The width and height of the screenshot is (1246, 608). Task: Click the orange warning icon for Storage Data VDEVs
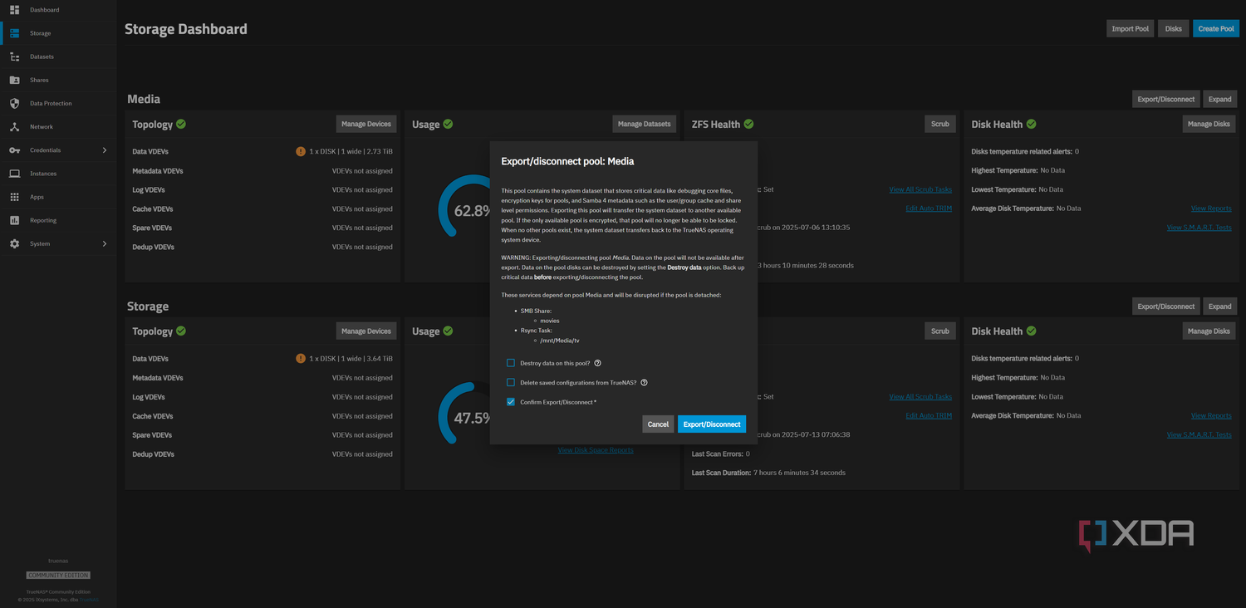[301, 359]
